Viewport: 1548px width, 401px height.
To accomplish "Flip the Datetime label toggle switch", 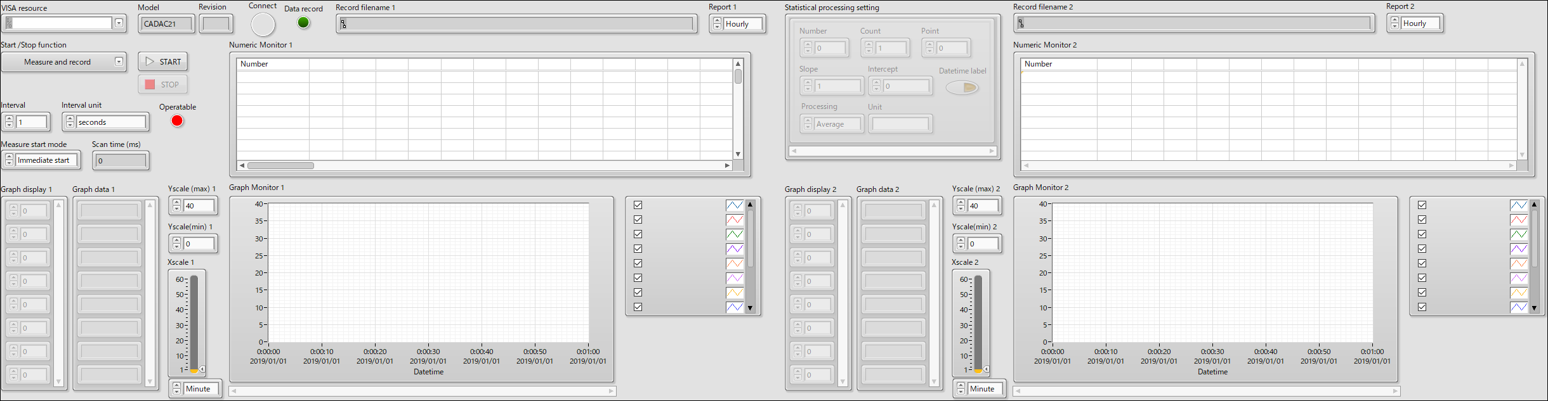I will [962, 87].
